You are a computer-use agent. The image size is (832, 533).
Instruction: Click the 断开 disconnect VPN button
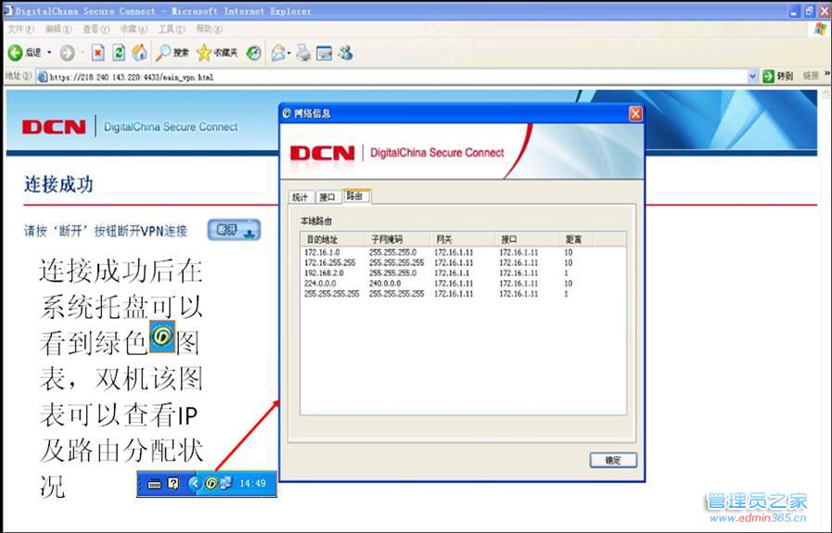[234, 230]
